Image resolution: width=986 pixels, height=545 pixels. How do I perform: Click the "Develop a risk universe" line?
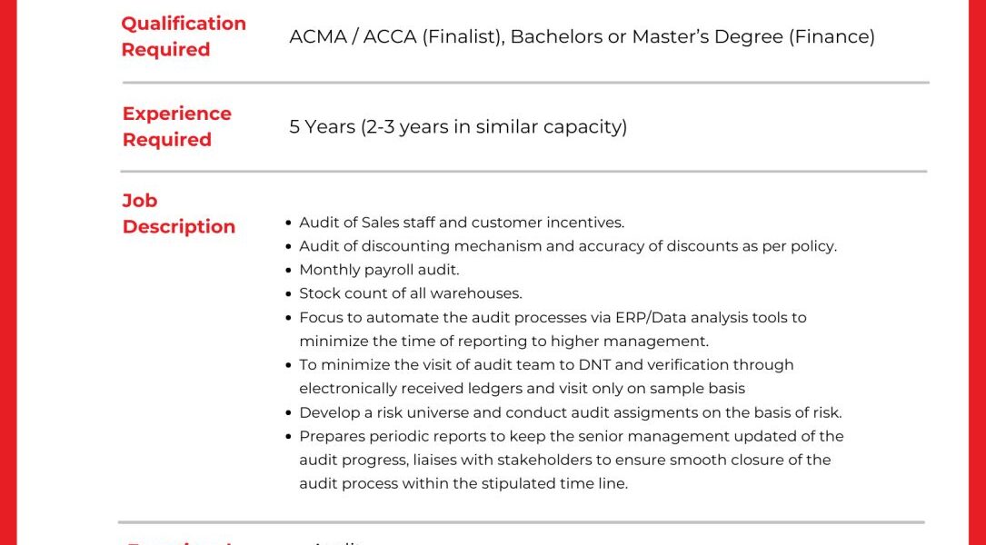pos(570,412)
